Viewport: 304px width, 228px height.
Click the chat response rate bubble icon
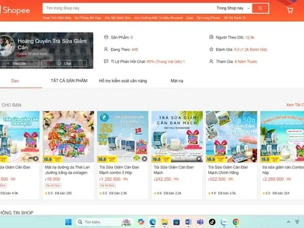coord(106,61)
